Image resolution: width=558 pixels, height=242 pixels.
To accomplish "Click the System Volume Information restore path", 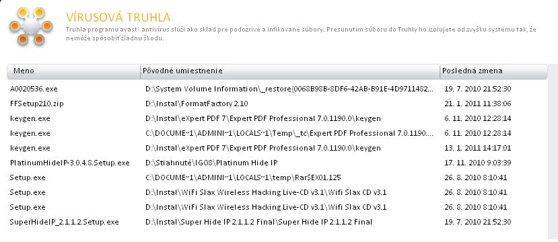I will [289, 89].
